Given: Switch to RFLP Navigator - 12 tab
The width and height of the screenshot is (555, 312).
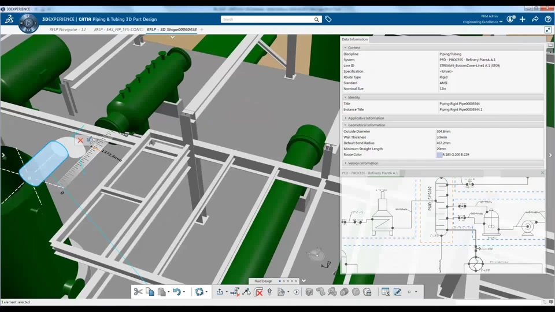Looking at the screenshot, I should click(x=68, y=29).
